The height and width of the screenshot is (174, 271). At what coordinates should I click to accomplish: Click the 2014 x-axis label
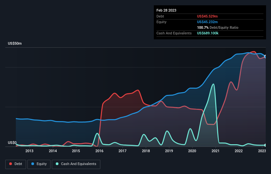point(53,151)
